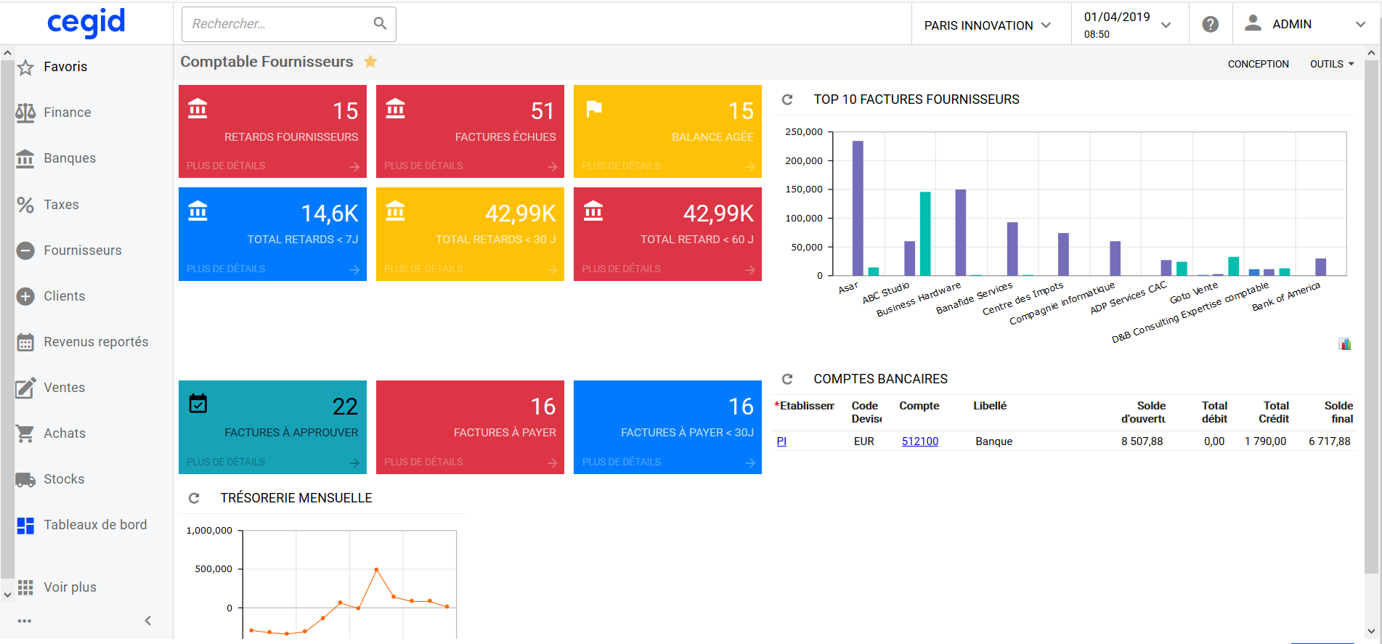The width and height of the screenshot is (1382, 644).
Task: Click the Fournisseurs minus-circle icon
Action: pos(25,250)
